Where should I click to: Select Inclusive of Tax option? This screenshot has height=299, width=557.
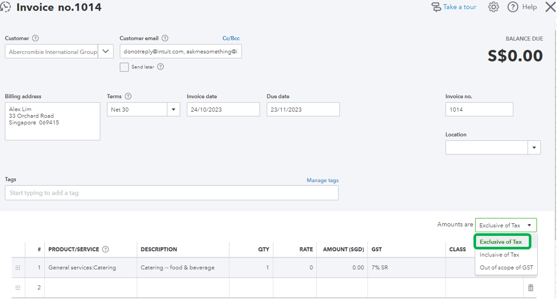point(499,255)
